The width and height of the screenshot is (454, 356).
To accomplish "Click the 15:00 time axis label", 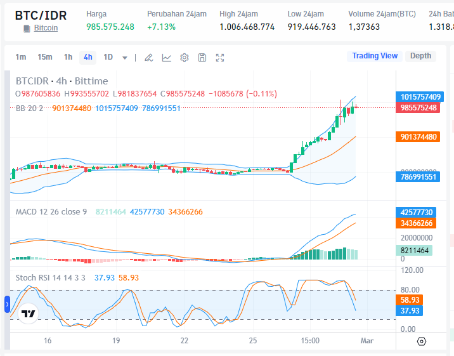I will click(x=310, y=341).
